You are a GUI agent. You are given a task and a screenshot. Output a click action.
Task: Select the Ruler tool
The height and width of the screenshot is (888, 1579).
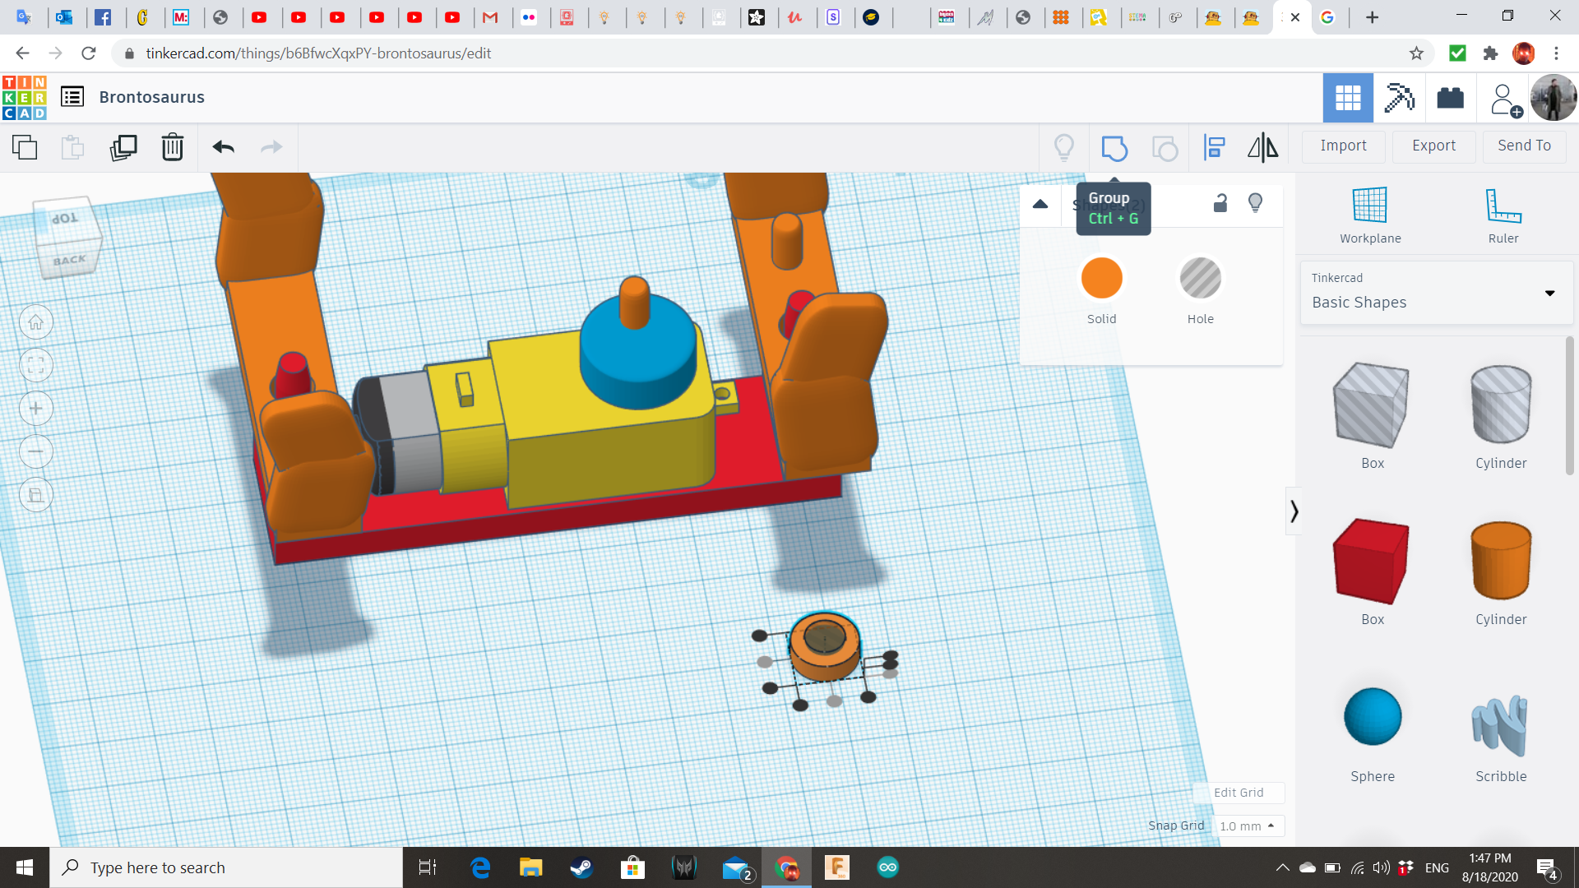pos(1503,212)
